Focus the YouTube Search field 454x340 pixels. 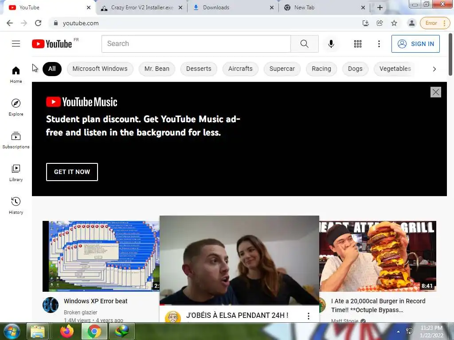point(196,44)
